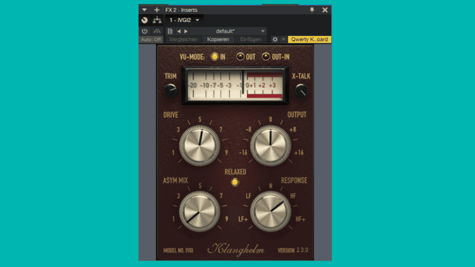
Task: Open the window menu triangle beside FX 2 - Inserts
Action: [144, 10]
